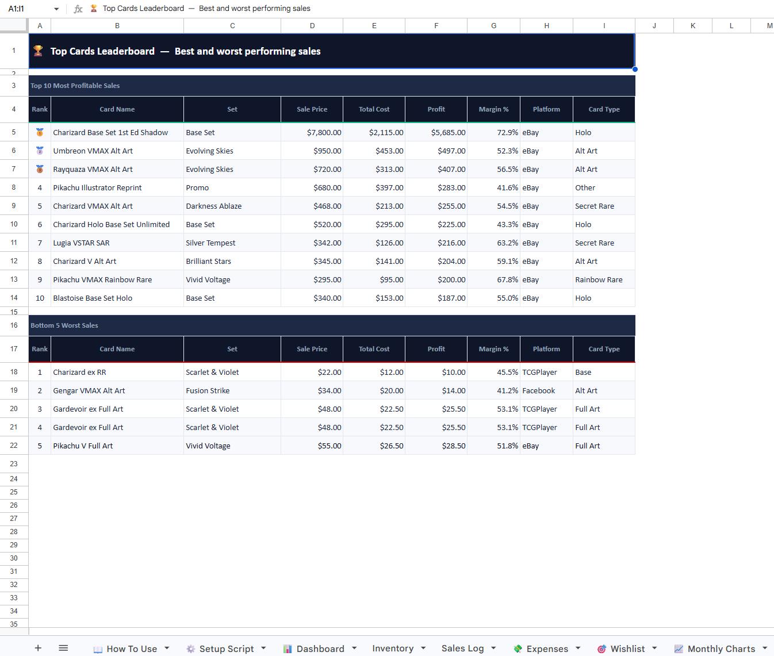Open the Expenses tab options arrow
The width and height of the screenshot is (774, 656).
pyautogui.click(x=578, y=648)
